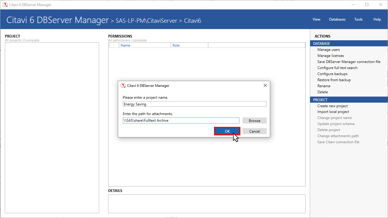Save DBServer Manager connection file
The height and width of the screenshot is (218, 388).
pos(349,62)
